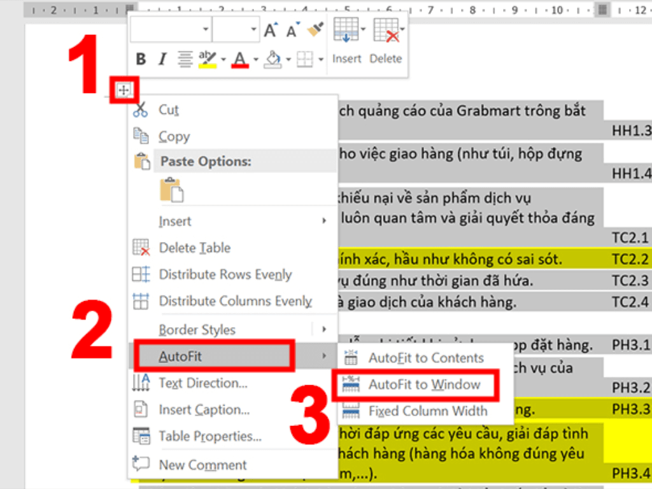Select the Format Painter tool
The width and height of the screenshot is (652, 489).
[314, 29]
